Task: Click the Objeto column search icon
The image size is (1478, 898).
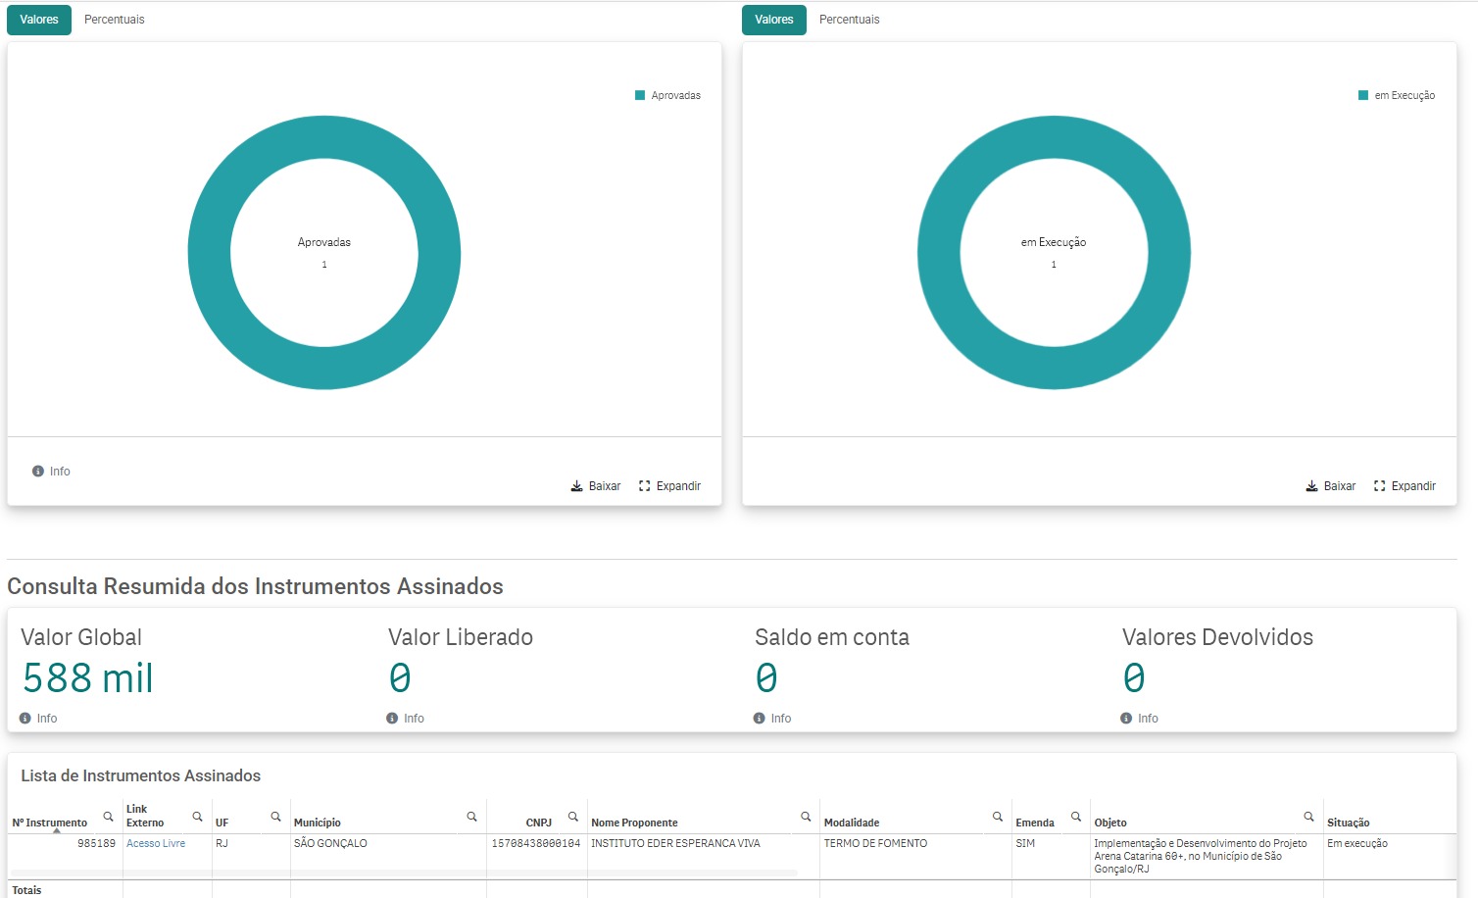Action: (x=1308, y=817)
